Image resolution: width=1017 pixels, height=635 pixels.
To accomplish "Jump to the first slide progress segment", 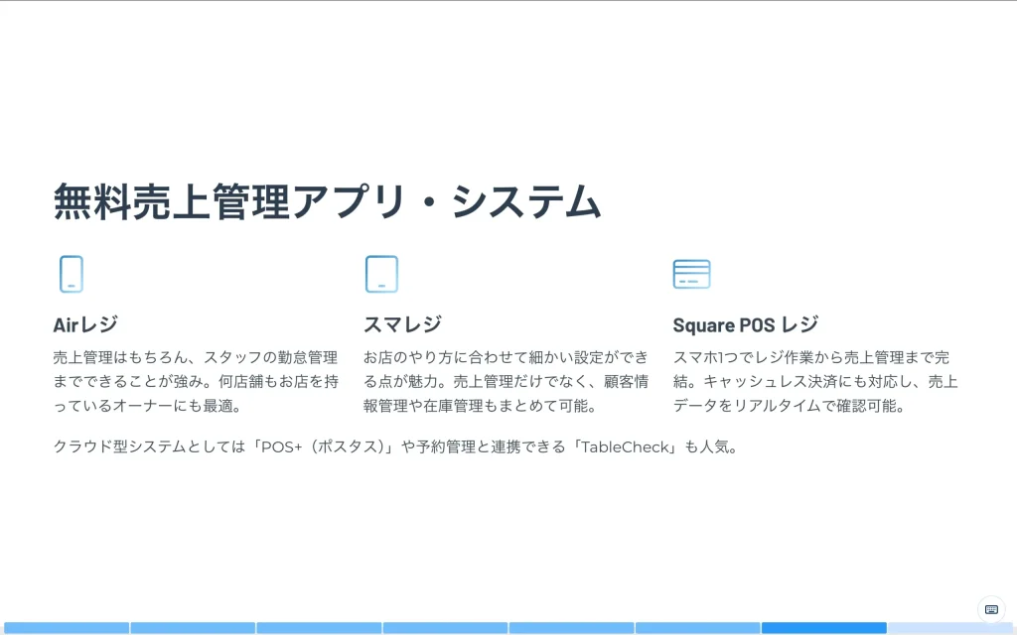I will (67, 628).
